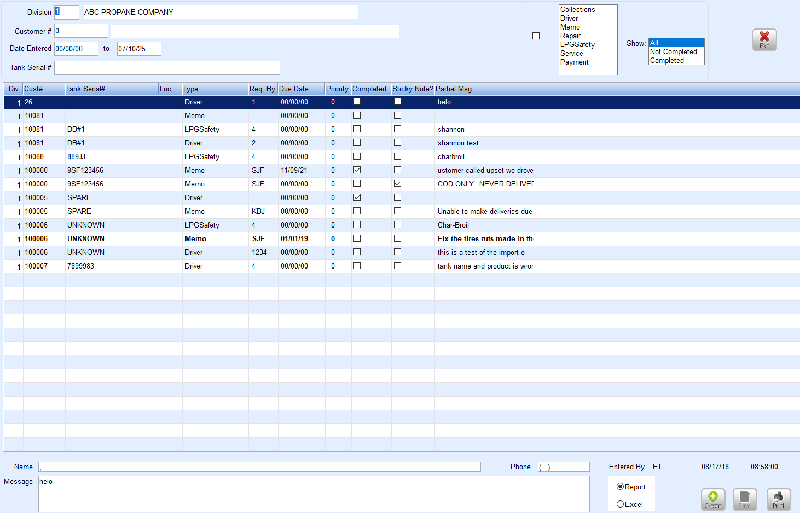The image size is (800, 513).
Task: Click the Partial Msg column header
Action: click(x=617, y=89)
